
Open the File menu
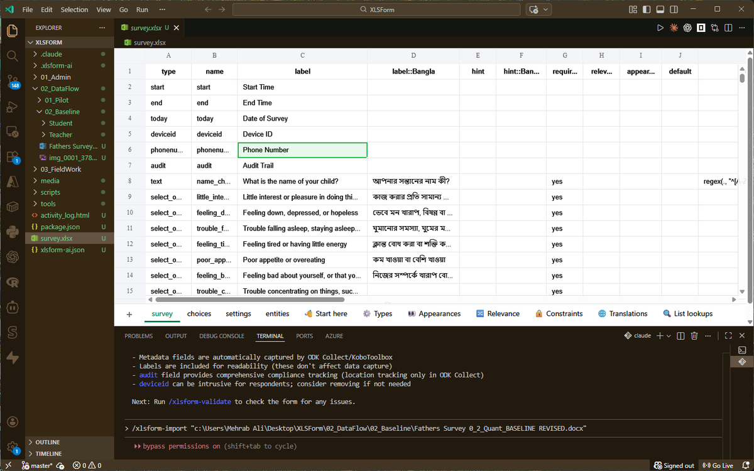click(28, 9)
